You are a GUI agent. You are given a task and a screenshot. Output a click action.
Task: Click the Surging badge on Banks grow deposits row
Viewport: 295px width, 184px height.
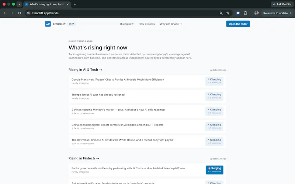click(215, 170)
